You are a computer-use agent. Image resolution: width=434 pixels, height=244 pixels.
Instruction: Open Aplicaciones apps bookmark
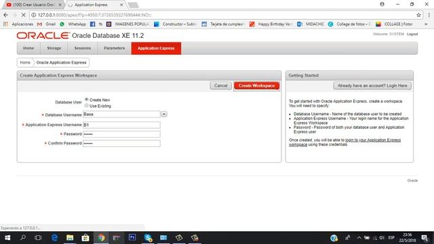(18, 24)
